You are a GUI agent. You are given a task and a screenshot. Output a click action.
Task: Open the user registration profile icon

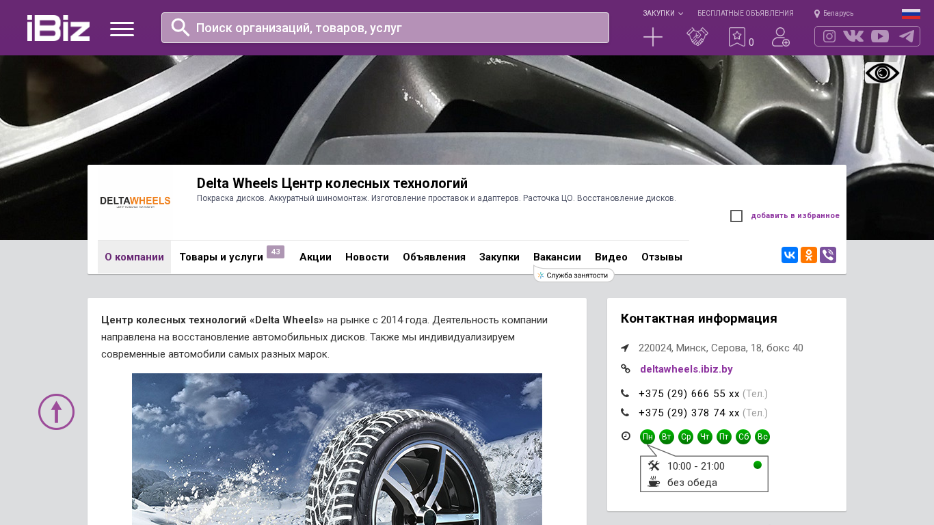pos(781,37)
